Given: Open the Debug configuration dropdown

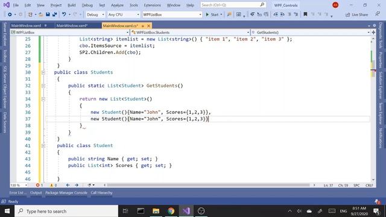Looking at the screenshot, I should click(95, 14).
